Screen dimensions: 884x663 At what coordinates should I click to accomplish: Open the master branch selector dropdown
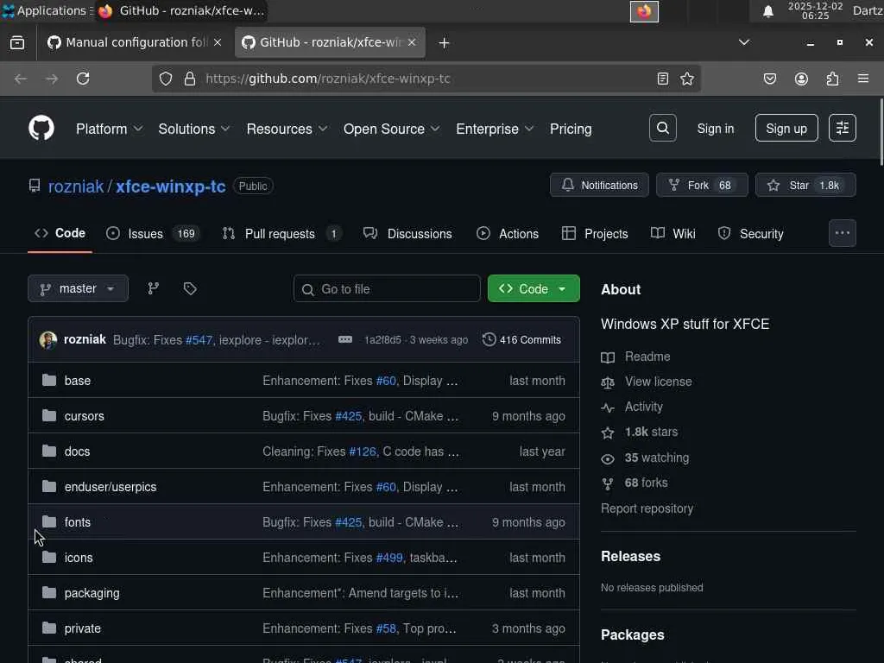click(x=78, y=288)
